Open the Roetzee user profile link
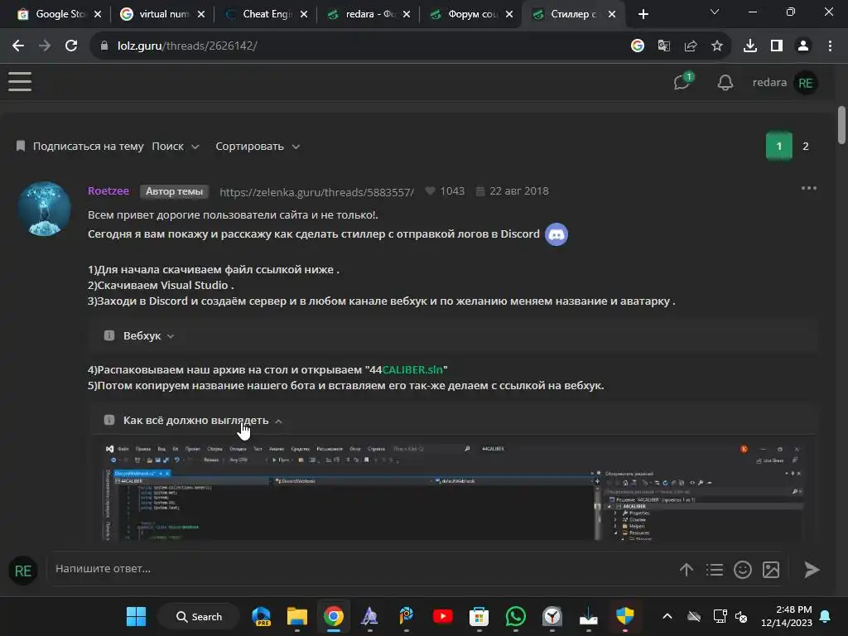Screen dimensions: 848x636 pyautogui.click(x=108, y=191)
